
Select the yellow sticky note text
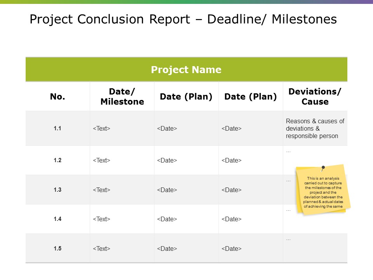(x=323, y=192)
